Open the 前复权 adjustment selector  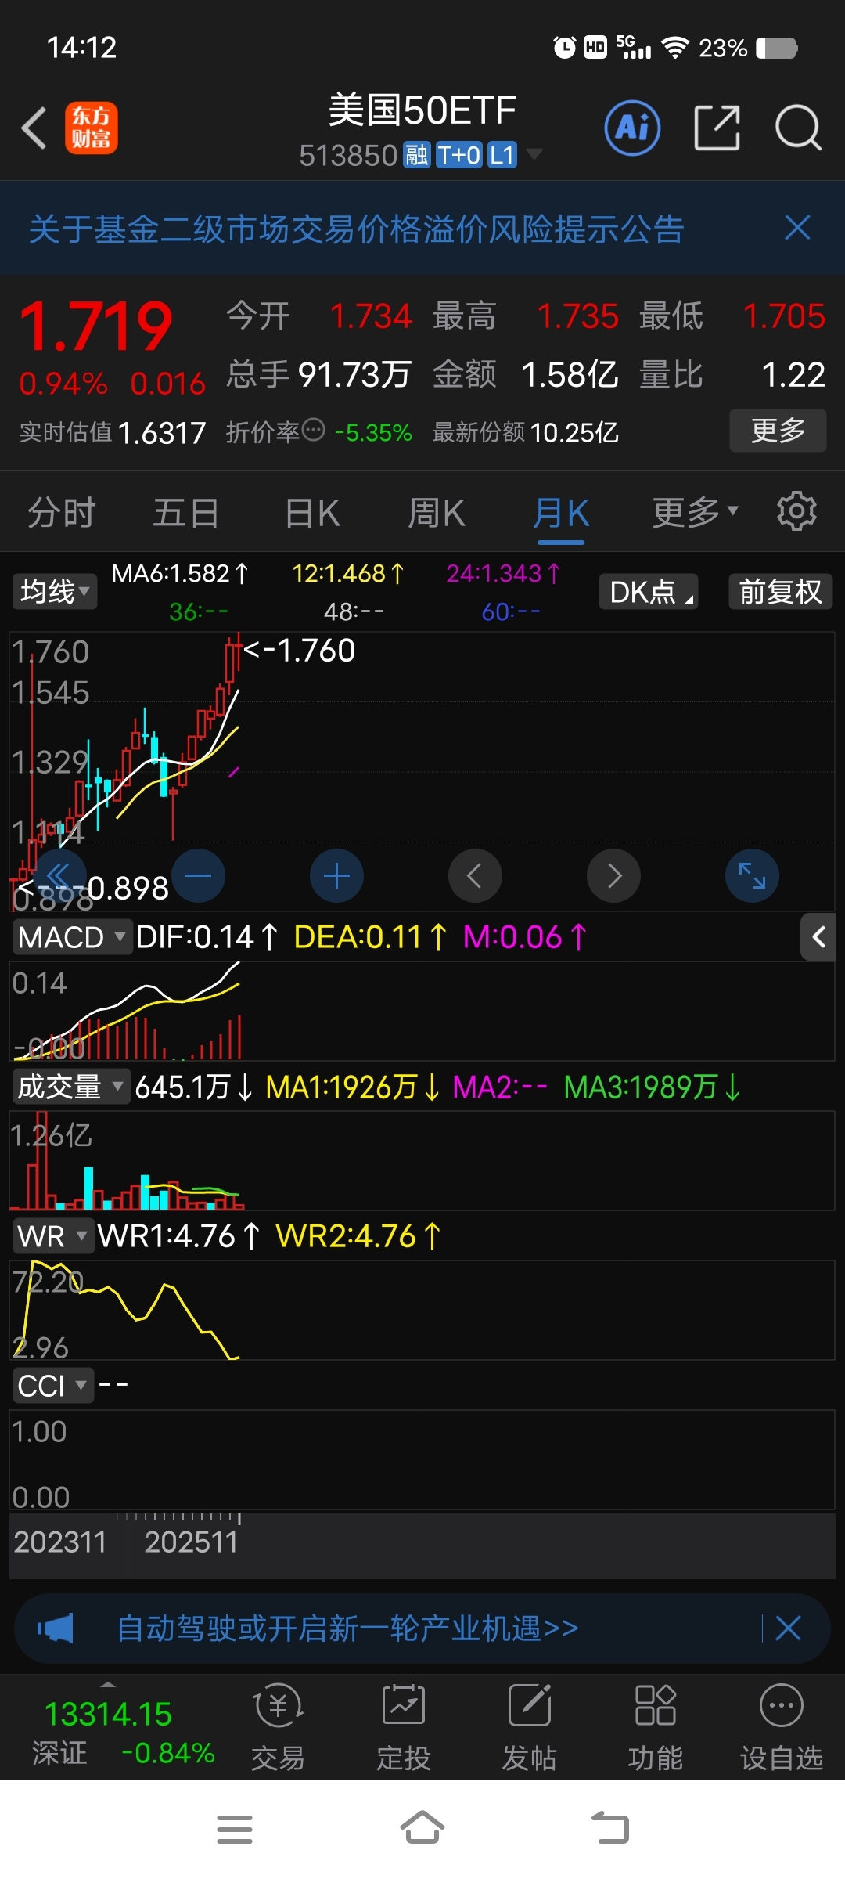781,591
